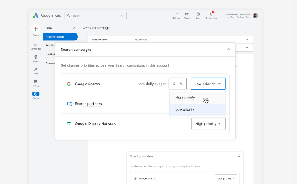Click the Shopping campaigns heading
The image size is (297, 184).
[141, 156]
